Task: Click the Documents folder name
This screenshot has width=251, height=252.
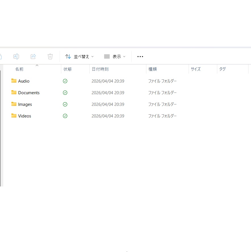Action: (x=29, y=93)
